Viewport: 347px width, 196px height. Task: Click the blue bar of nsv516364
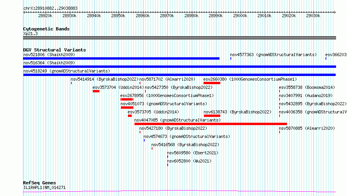point(179,67)
